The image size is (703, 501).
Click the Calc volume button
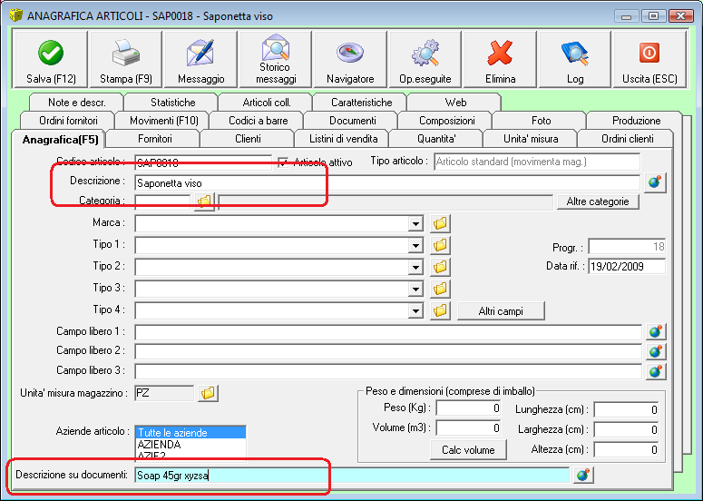point(468,450)
